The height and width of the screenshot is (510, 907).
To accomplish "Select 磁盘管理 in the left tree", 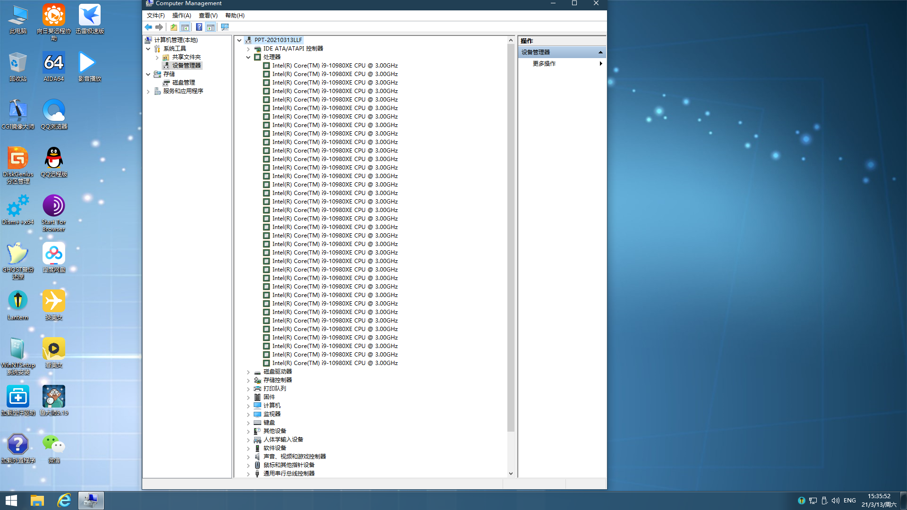I will 183,83.
